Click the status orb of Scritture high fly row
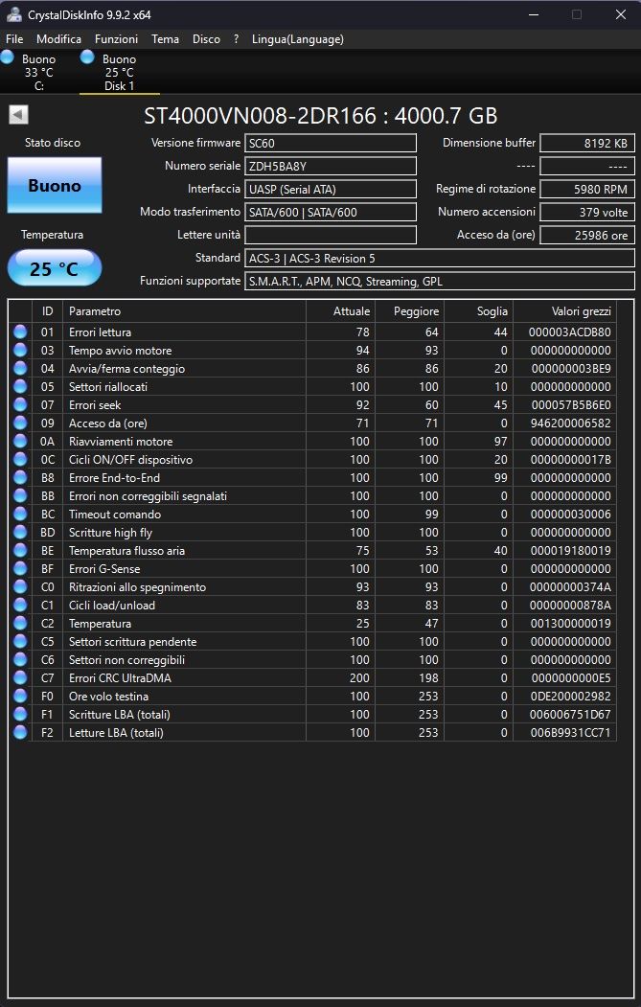 20,533
